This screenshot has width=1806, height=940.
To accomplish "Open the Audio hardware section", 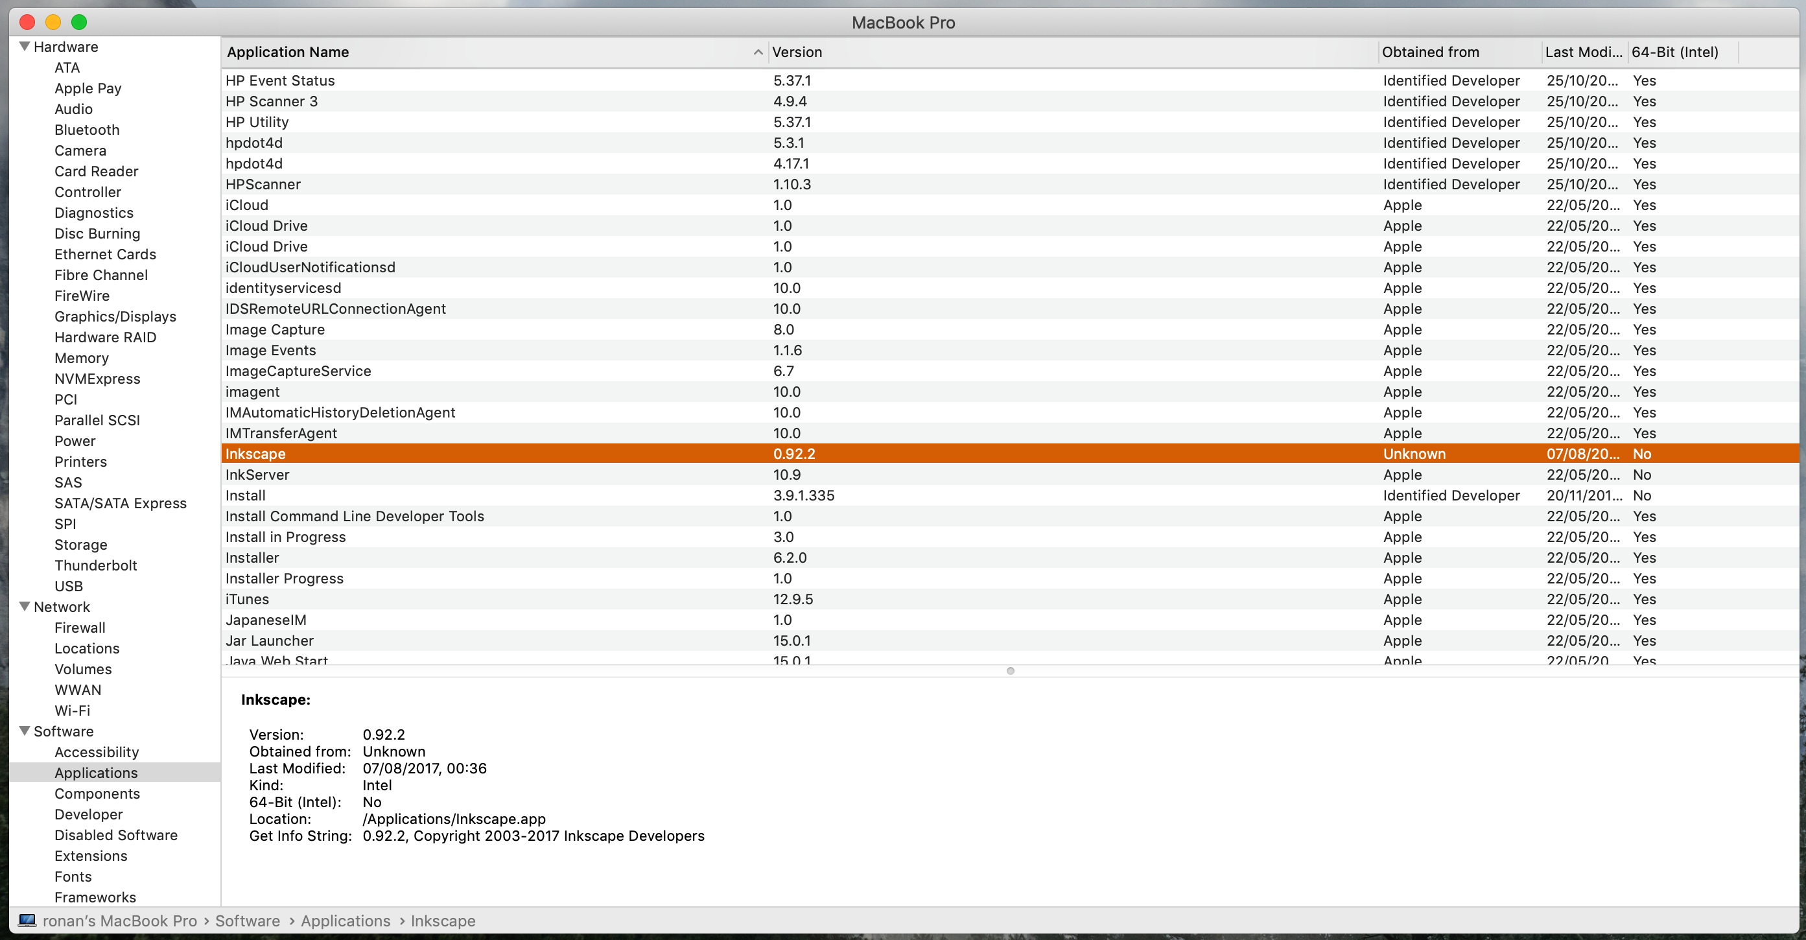I will (x=74, y=109).
